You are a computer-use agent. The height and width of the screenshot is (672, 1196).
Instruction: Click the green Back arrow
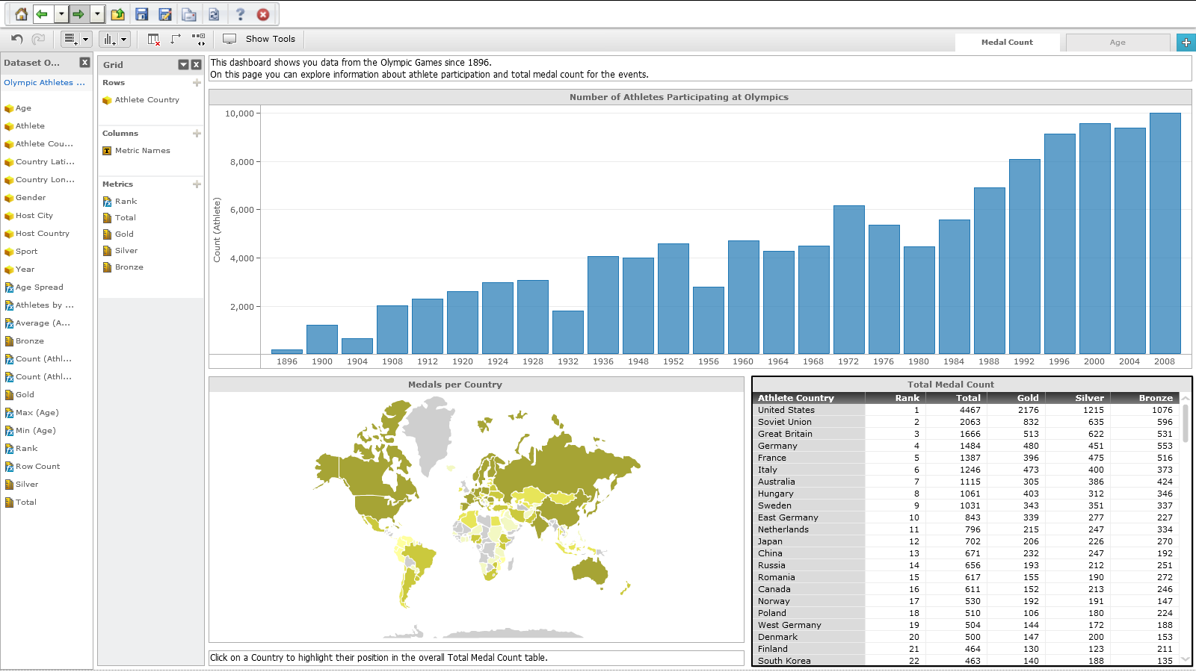coord(42,14)
